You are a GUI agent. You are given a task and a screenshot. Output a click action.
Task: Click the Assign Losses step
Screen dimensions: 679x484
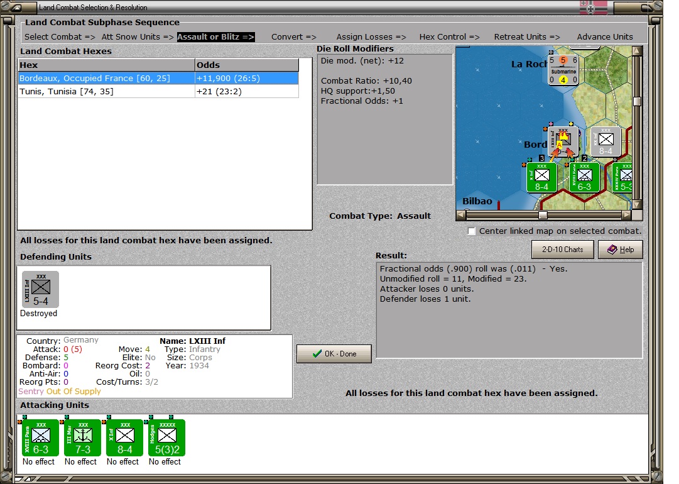click(x=371, y=37)
